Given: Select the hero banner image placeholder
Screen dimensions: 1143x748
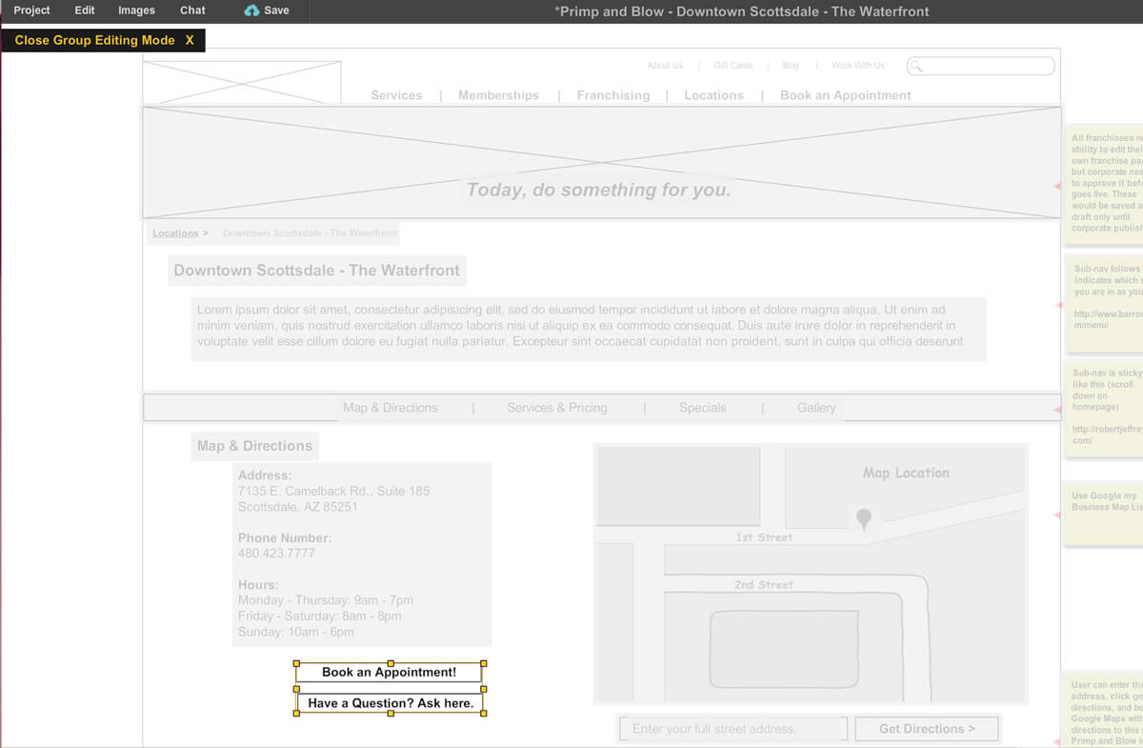Looking at the screenshot, I should point(598,162).
